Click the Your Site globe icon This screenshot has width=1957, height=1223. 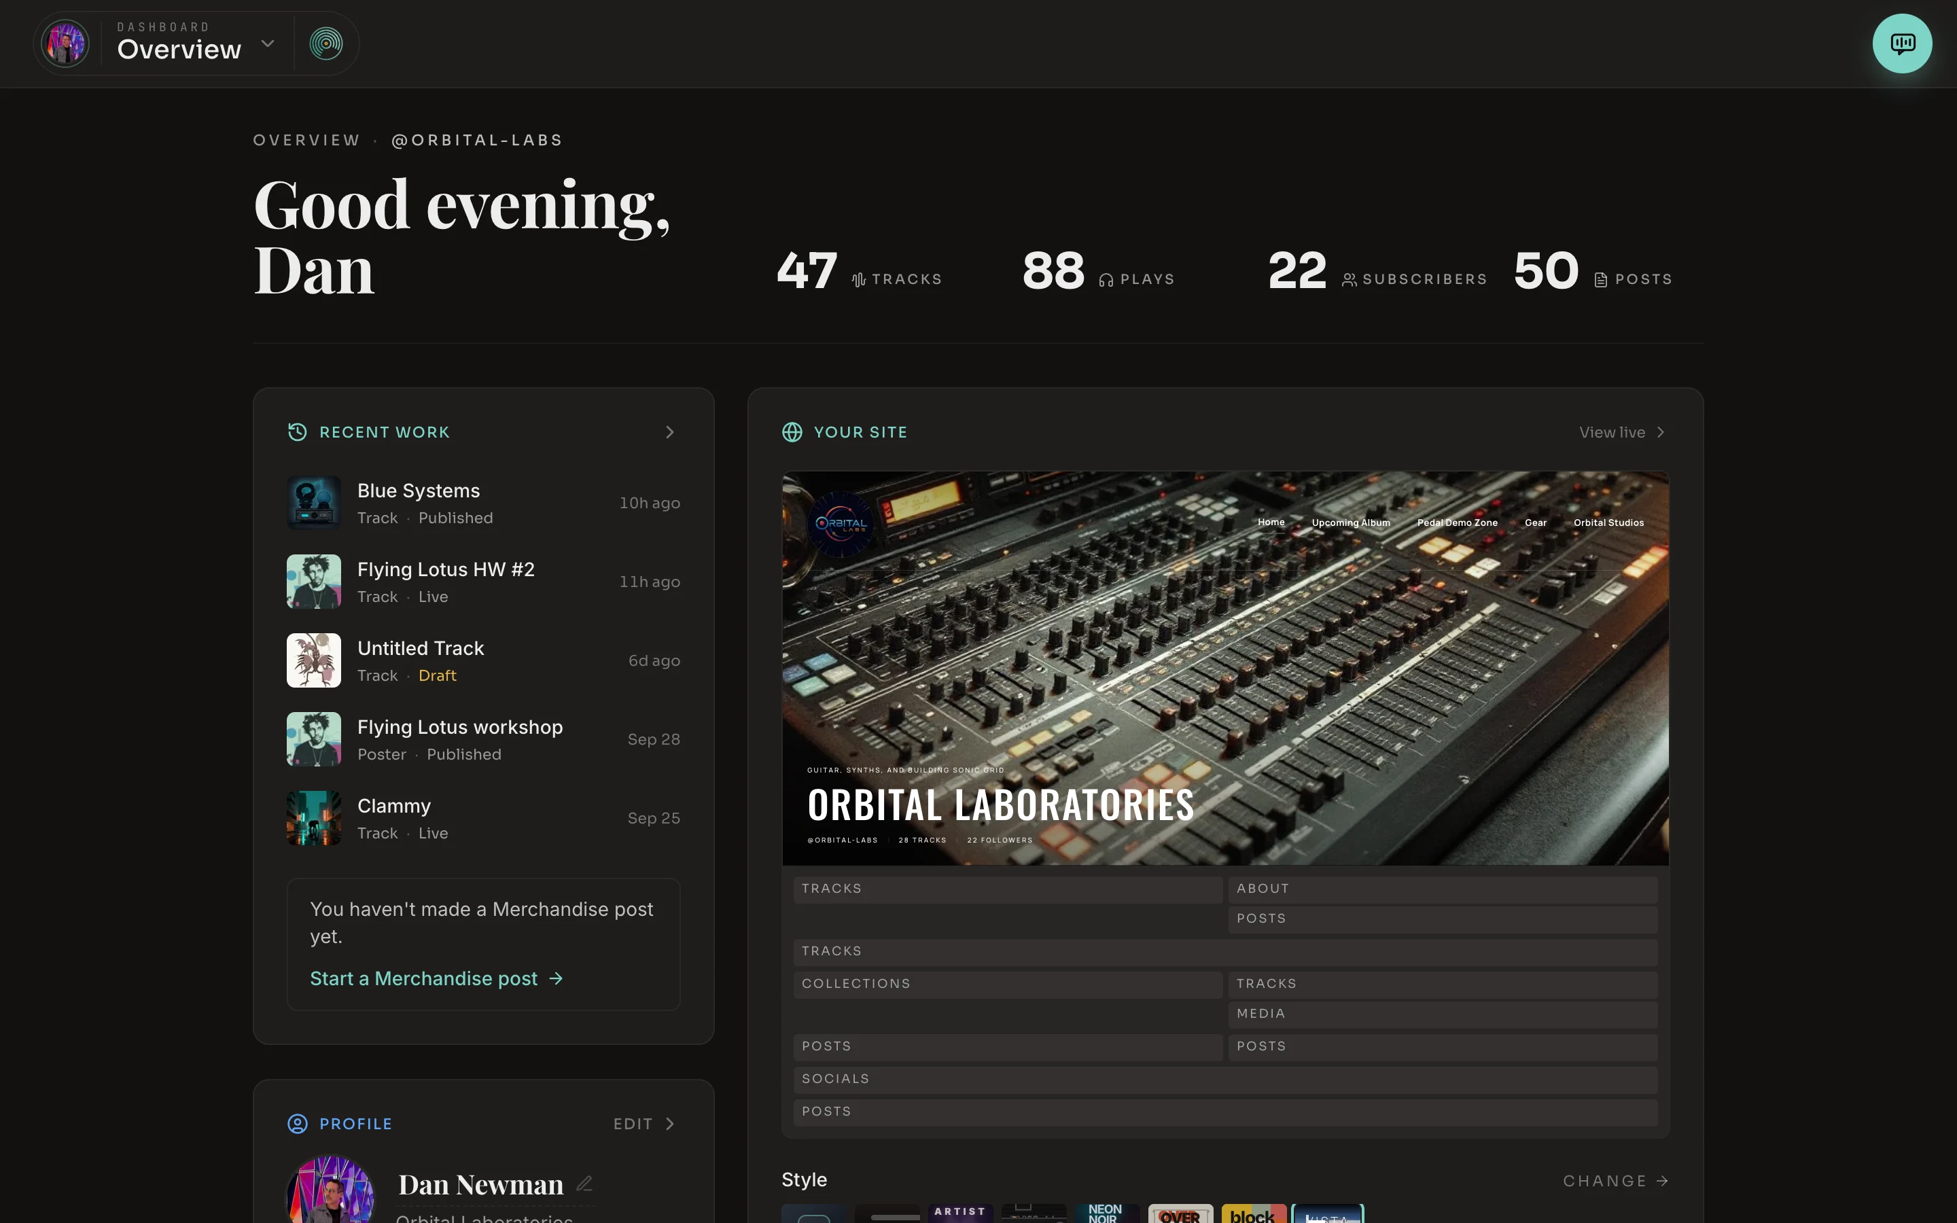pos(792,432)
